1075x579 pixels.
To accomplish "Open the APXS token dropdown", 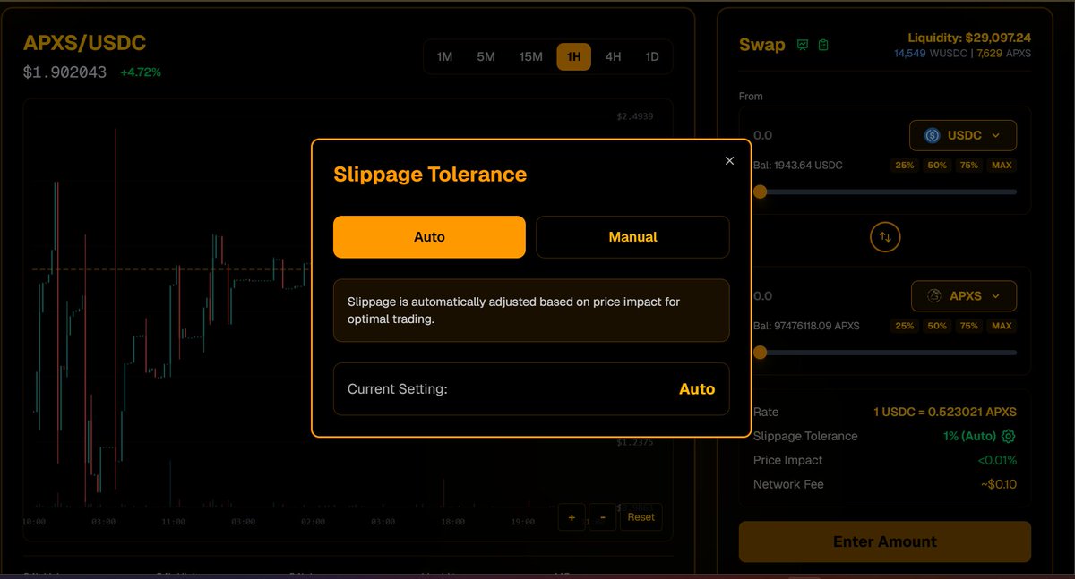I will pos(964,295).
